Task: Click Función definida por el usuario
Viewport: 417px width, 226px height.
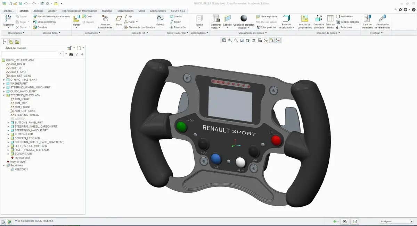Action: tap(51, 16)
